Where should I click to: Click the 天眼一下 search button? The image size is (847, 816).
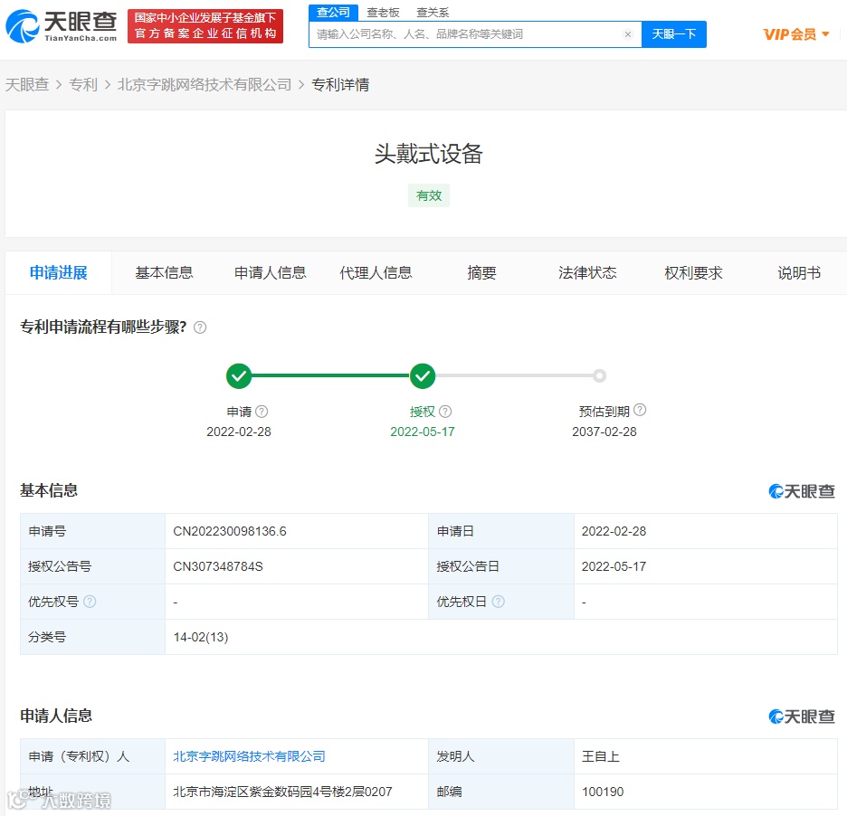pos(673,34)
